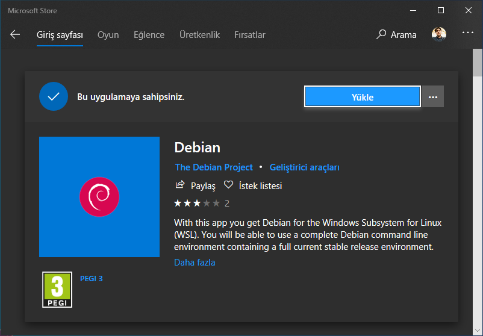Click the Debian app logo thumbnail
This screenshot has width=483, height=336.
click(x=99, y=197)
